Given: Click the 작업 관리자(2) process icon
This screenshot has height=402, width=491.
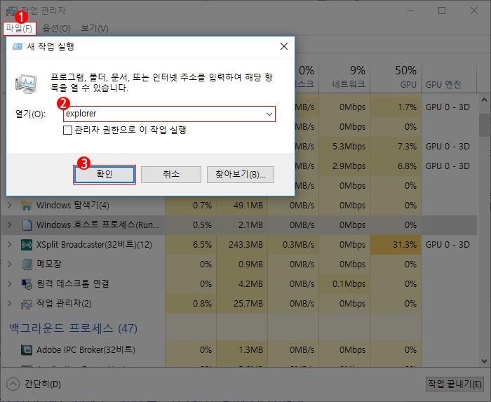Looking at the screenshot, I should 27,304.
